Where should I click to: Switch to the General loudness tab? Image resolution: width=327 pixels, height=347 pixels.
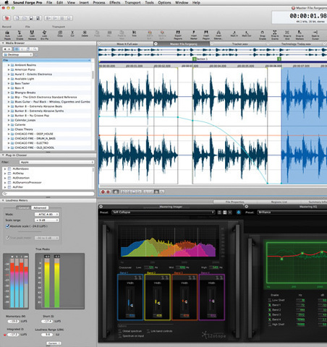coord(24,207)
